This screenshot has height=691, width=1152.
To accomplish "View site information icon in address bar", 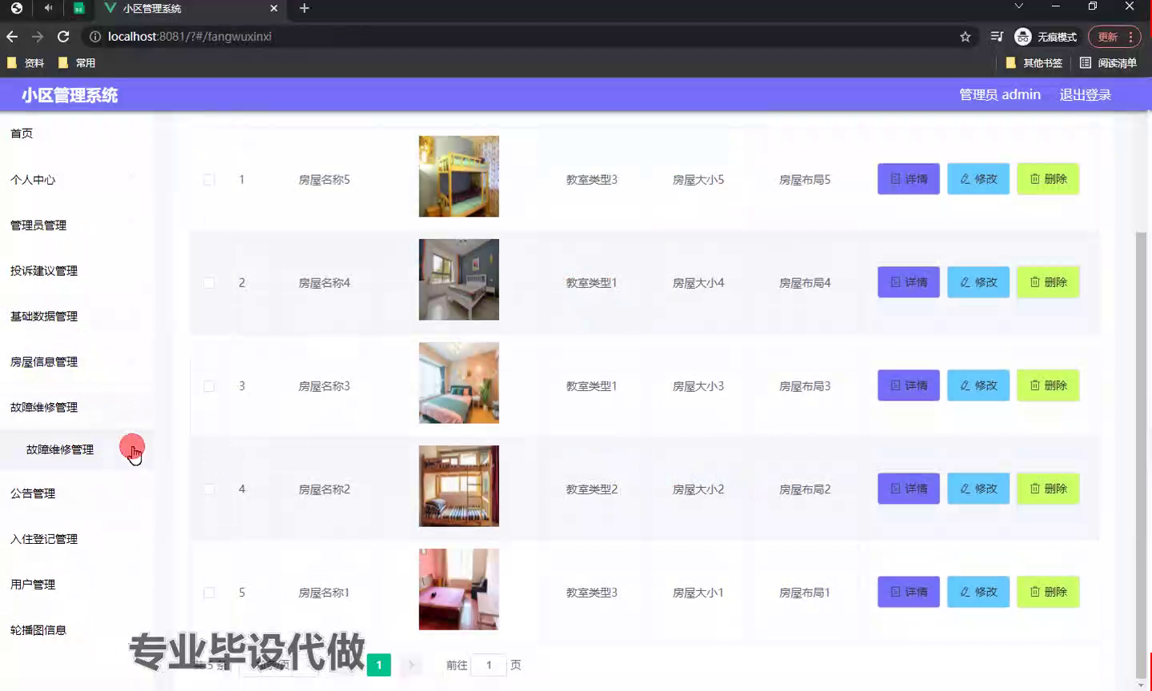I will tap(94, 37).
